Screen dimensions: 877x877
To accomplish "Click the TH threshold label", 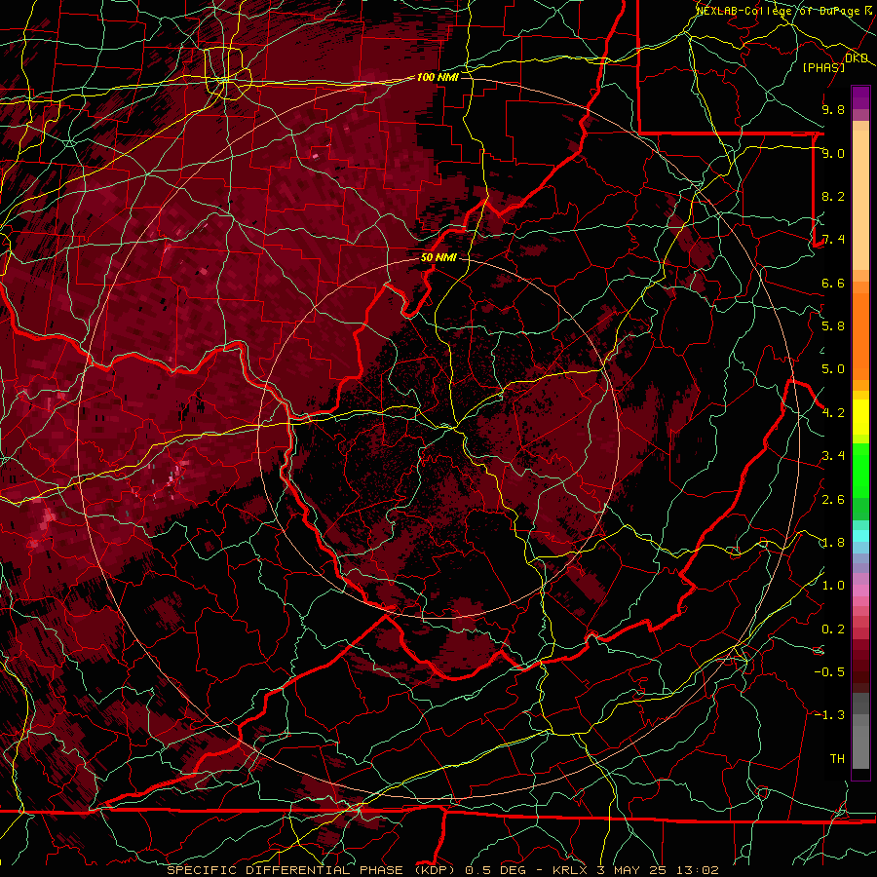I will 837,759.
